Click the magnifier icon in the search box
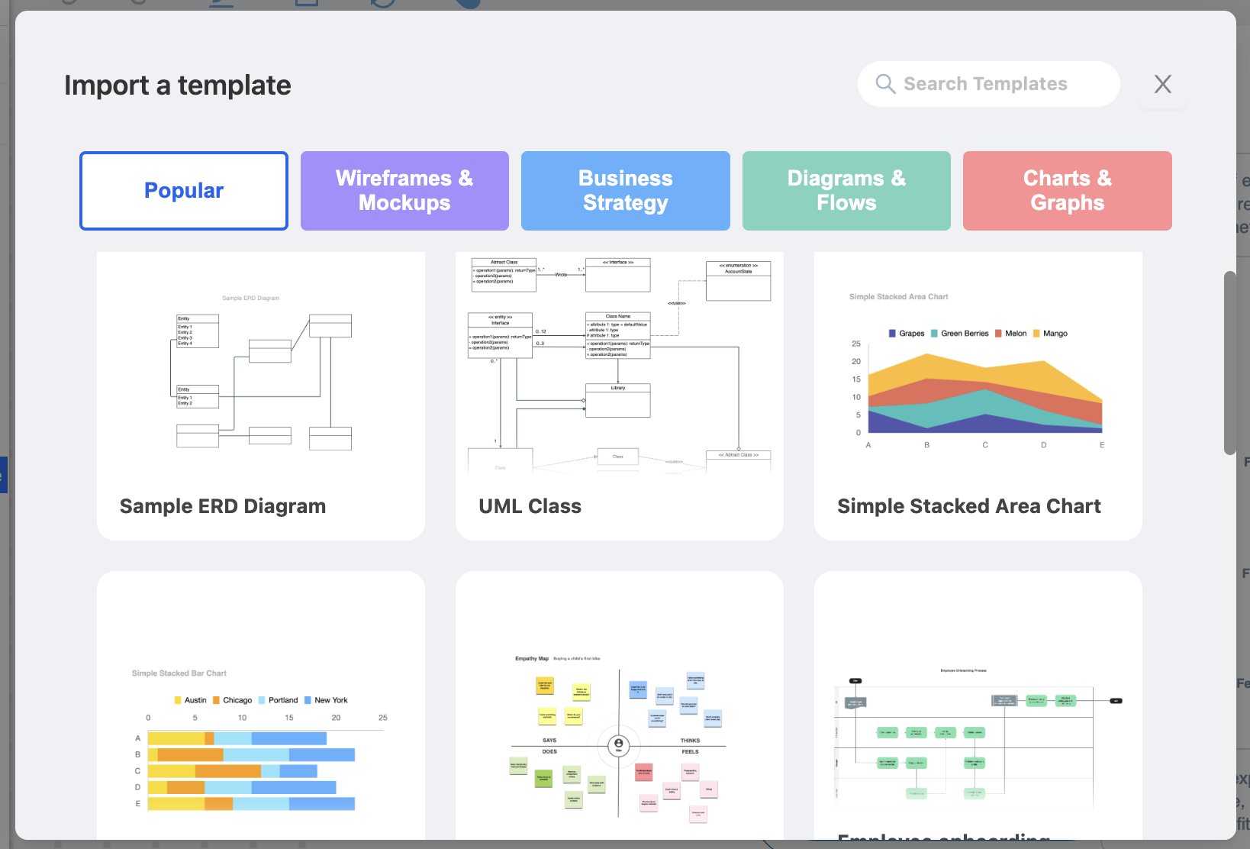Screen dimensions: 1250x849 click(885, 84)
